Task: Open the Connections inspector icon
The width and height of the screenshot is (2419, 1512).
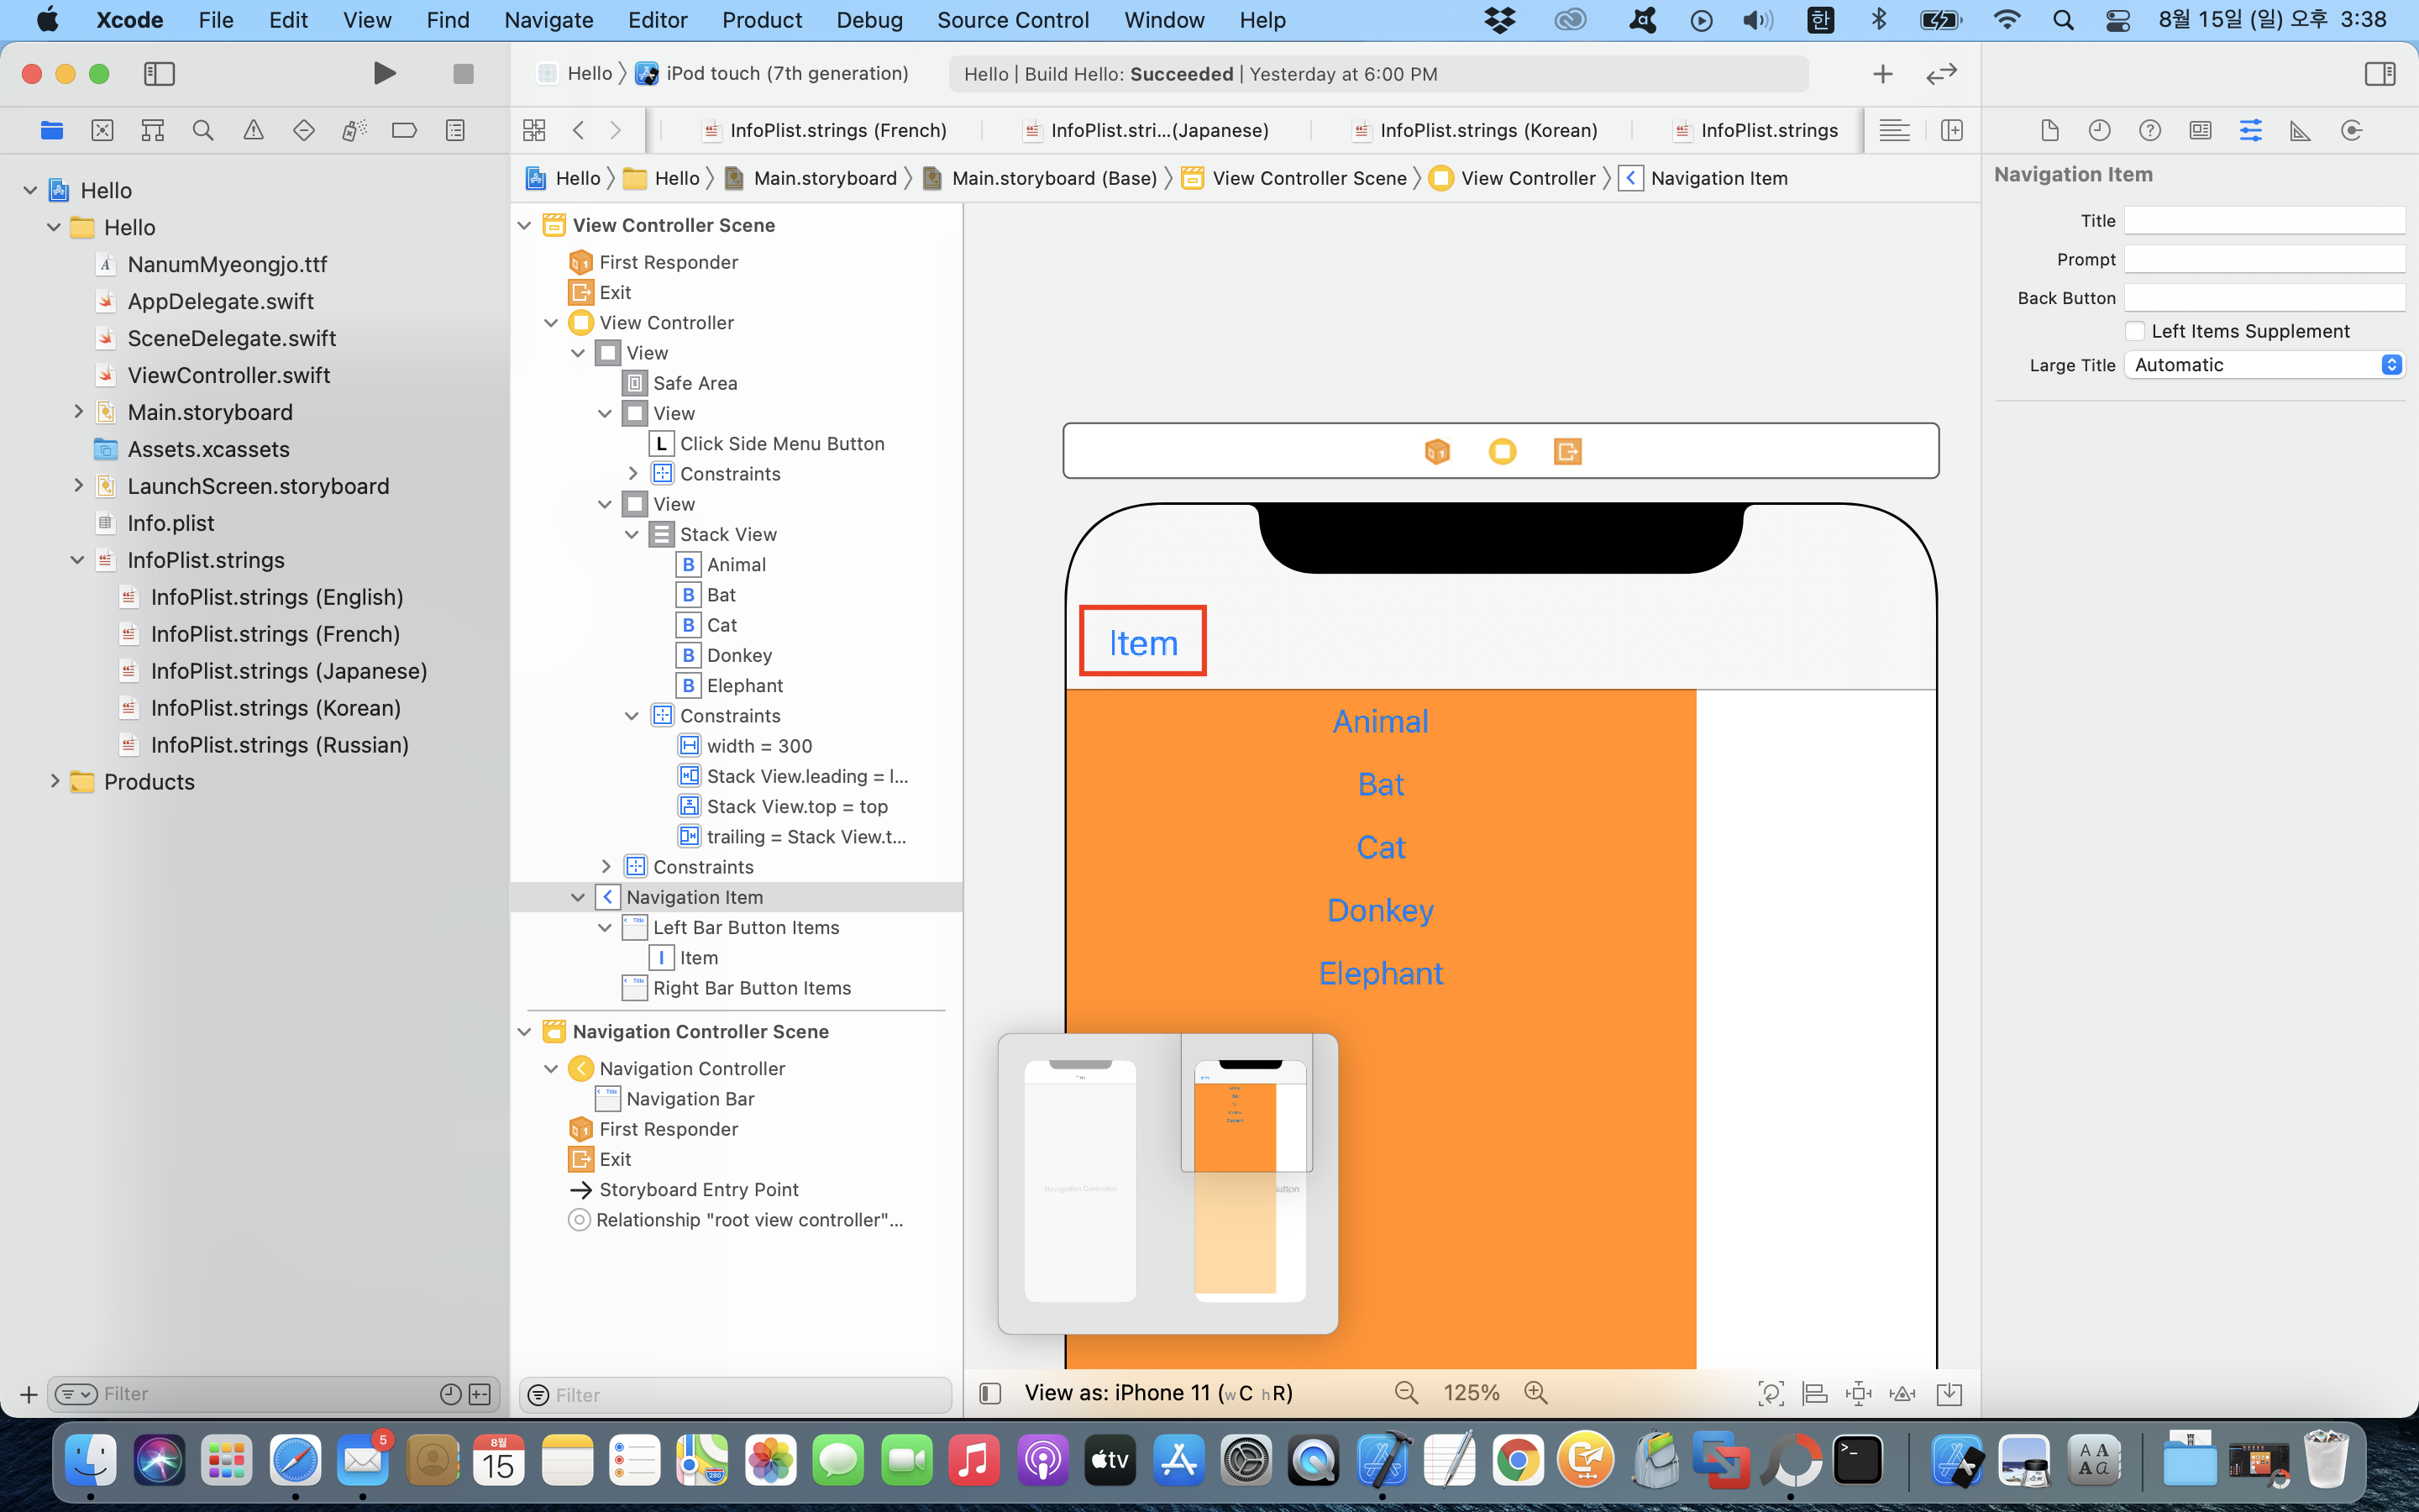Action: [x=2351, y=130]
